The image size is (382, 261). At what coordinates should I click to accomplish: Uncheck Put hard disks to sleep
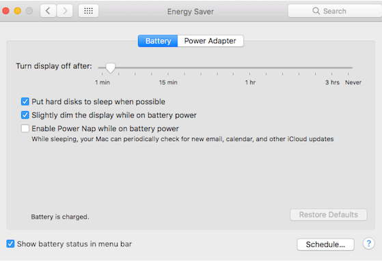point(25,102)
